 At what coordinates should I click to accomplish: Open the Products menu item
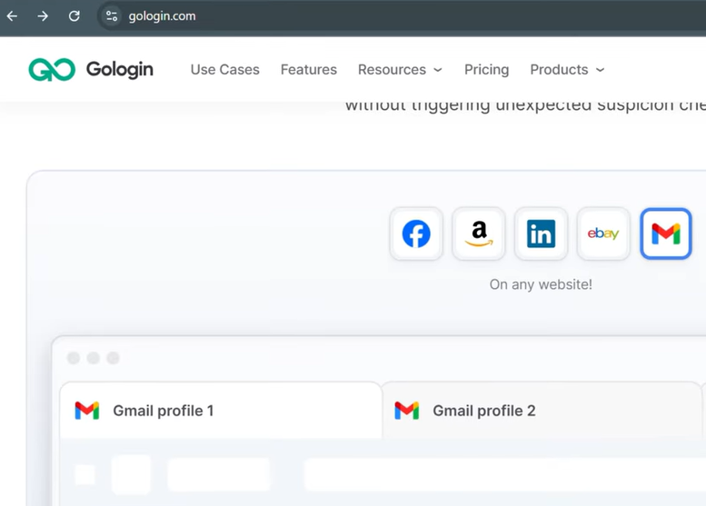559,70
